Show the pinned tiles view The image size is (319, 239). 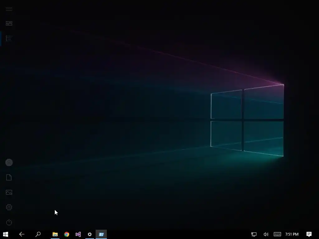click(9, 23)
